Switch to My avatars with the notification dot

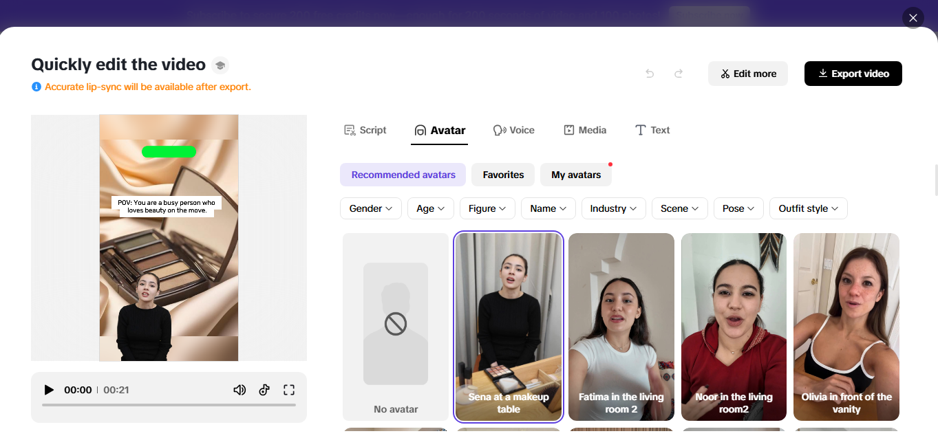coord(575,175)
